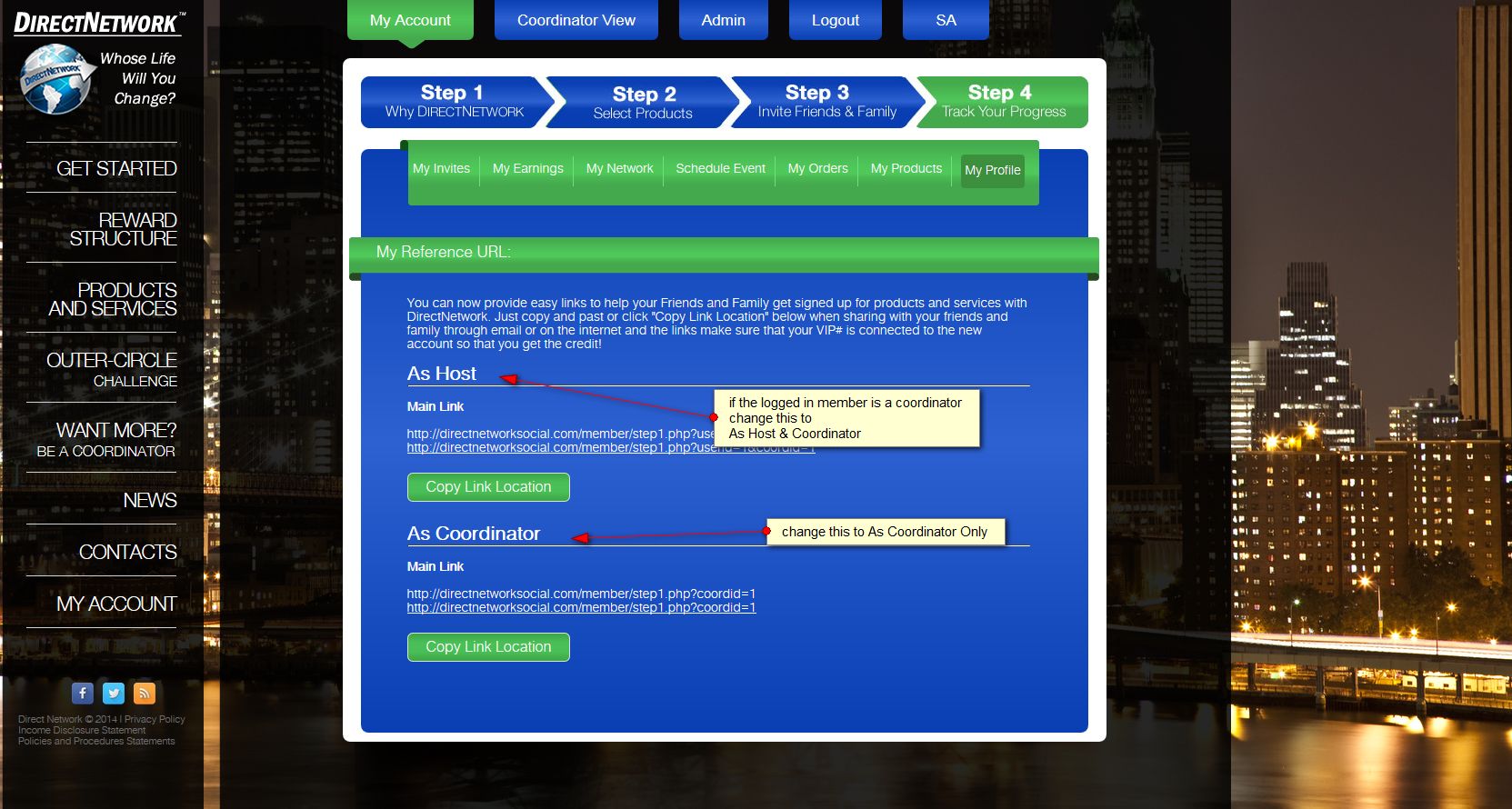Open the Income Disclosure Statement link
The width and height of the screenshot is (1512, 809).
pos(82,730)
